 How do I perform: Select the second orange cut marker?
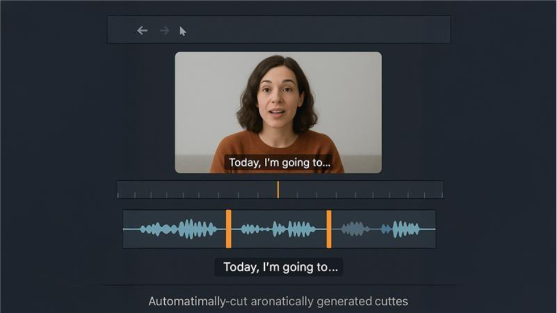[328, 229]
